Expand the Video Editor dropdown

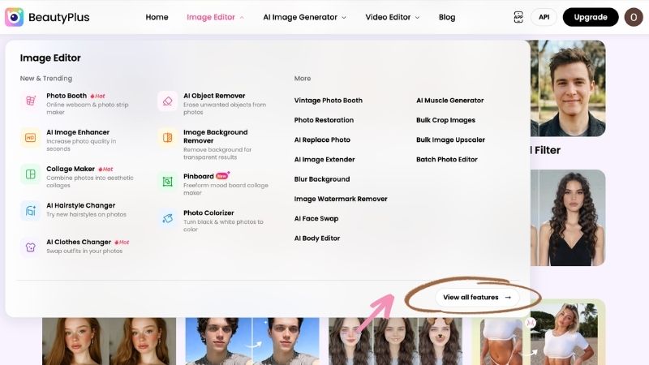tap(392, 17)
